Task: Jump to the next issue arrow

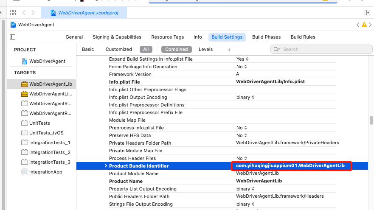Action: pos(370,25)
